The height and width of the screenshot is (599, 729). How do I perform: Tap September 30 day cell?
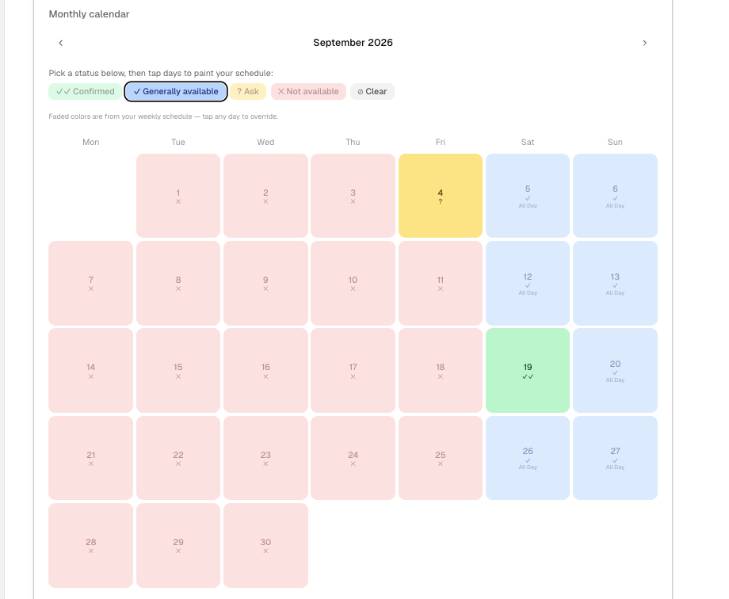265,545
